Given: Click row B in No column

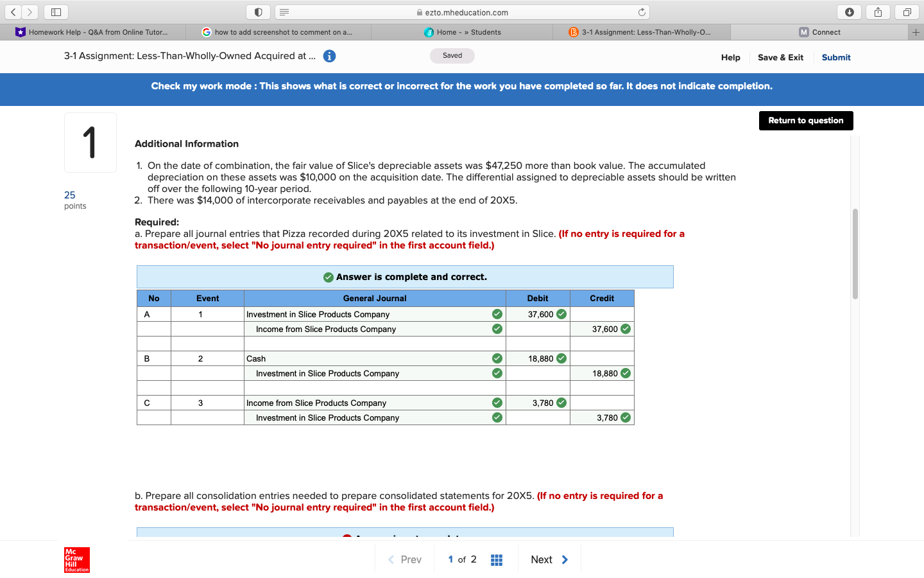Looking at the screenshot, I should [154, 358].
